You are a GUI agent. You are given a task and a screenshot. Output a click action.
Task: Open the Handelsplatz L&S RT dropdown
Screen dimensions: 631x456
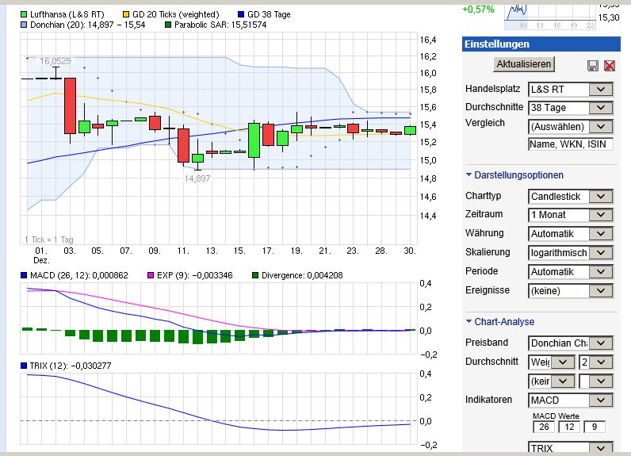point(570,89)
